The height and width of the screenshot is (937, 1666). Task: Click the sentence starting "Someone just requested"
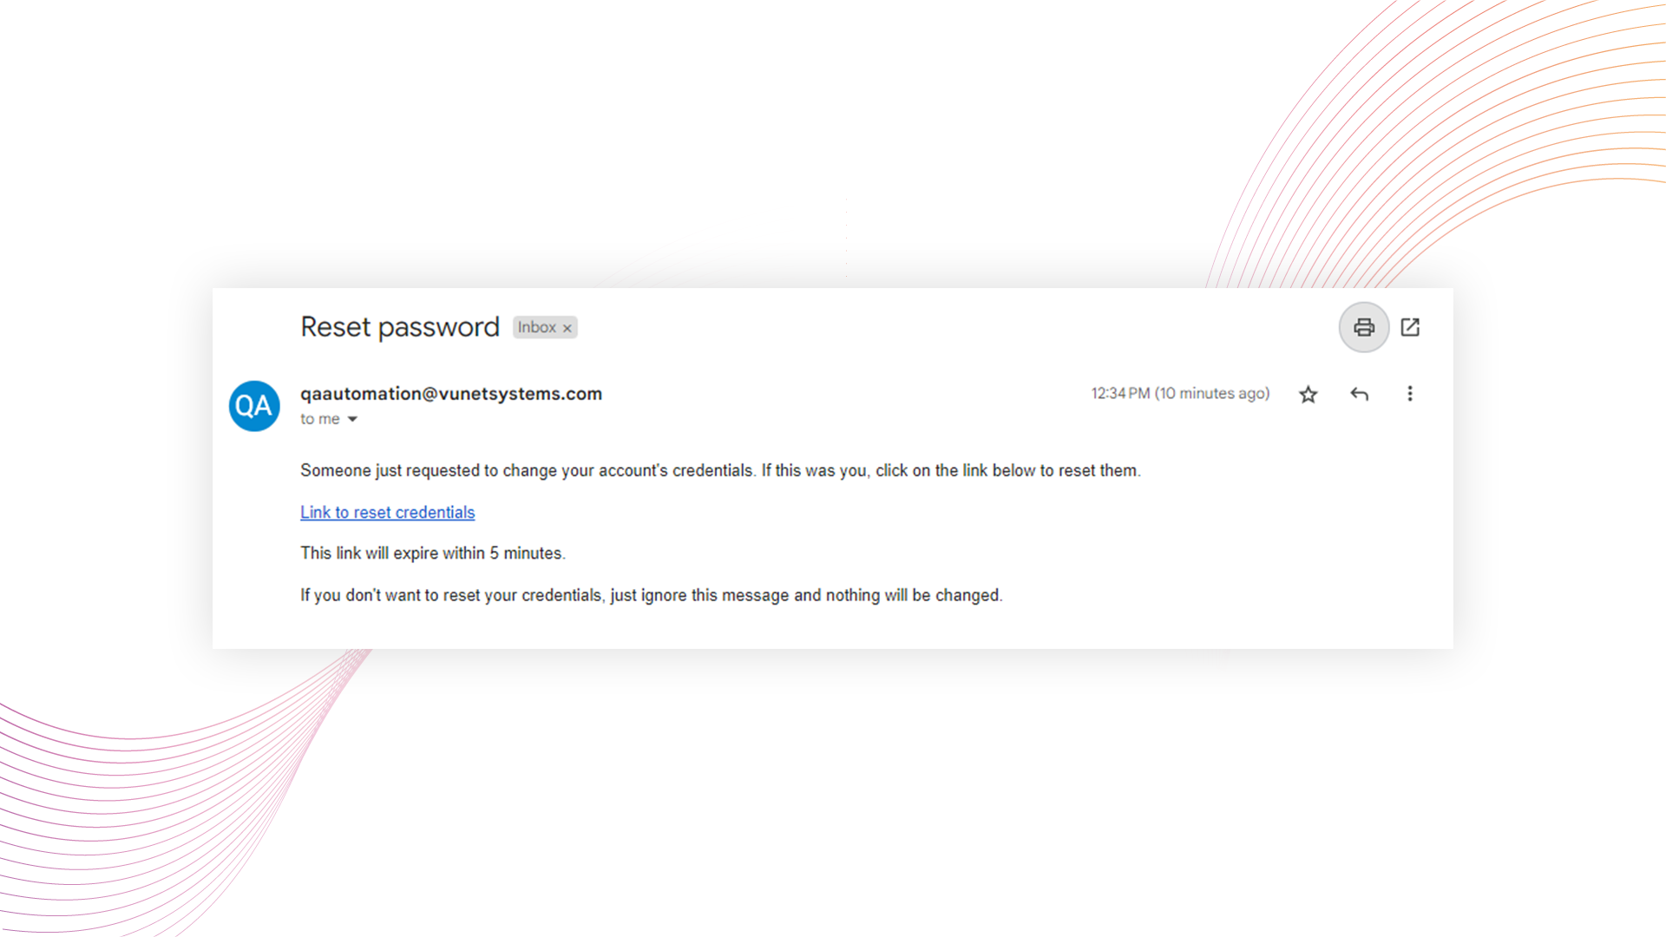click(x=720, y=470)
